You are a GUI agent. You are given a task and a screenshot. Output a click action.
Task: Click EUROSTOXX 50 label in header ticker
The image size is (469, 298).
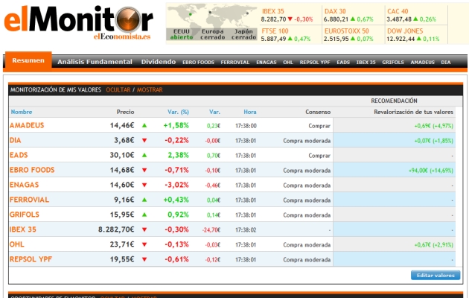[347, 31]
